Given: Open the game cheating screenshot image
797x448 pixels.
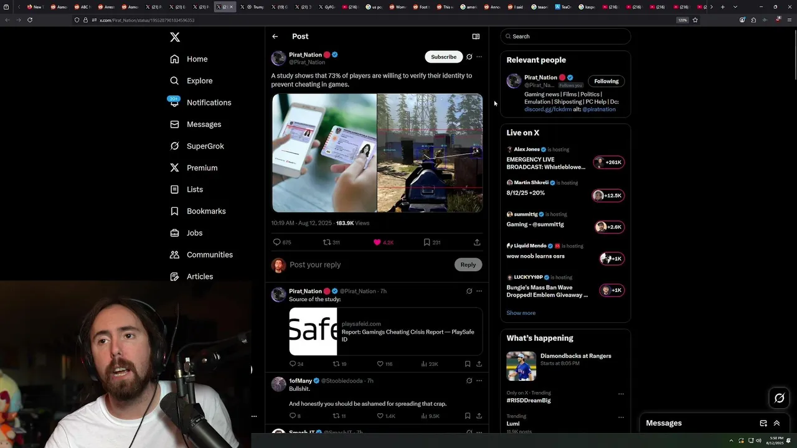Looking at the screenshot, I should 430,153.
